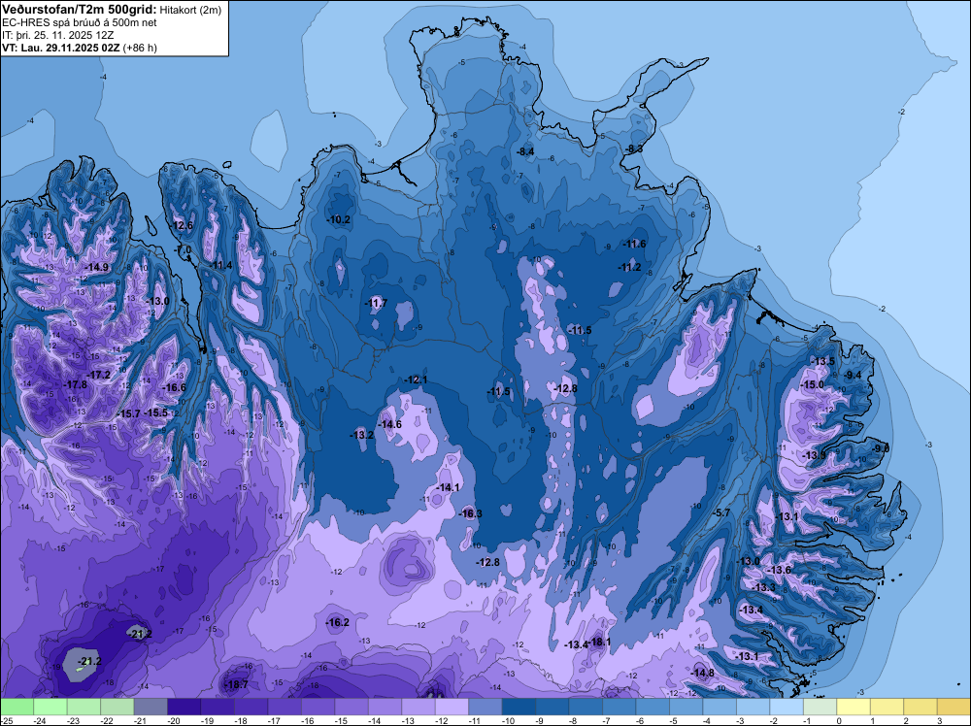Click the '-15.0' temperature value on the map
Screen dimensions: 971x726
pyautogui.click(x=813, y=384)
